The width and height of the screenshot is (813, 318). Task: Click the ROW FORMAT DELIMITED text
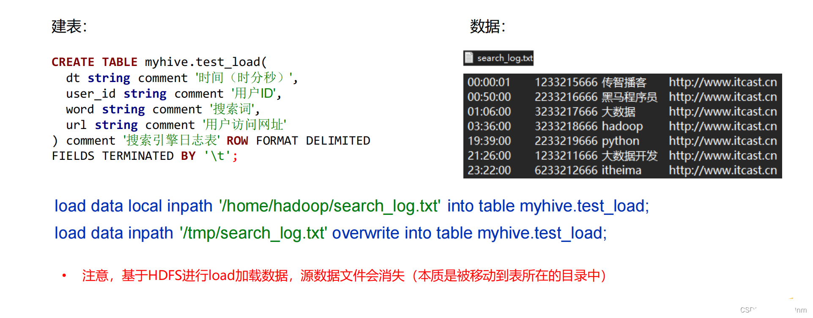tap(298, 140)
